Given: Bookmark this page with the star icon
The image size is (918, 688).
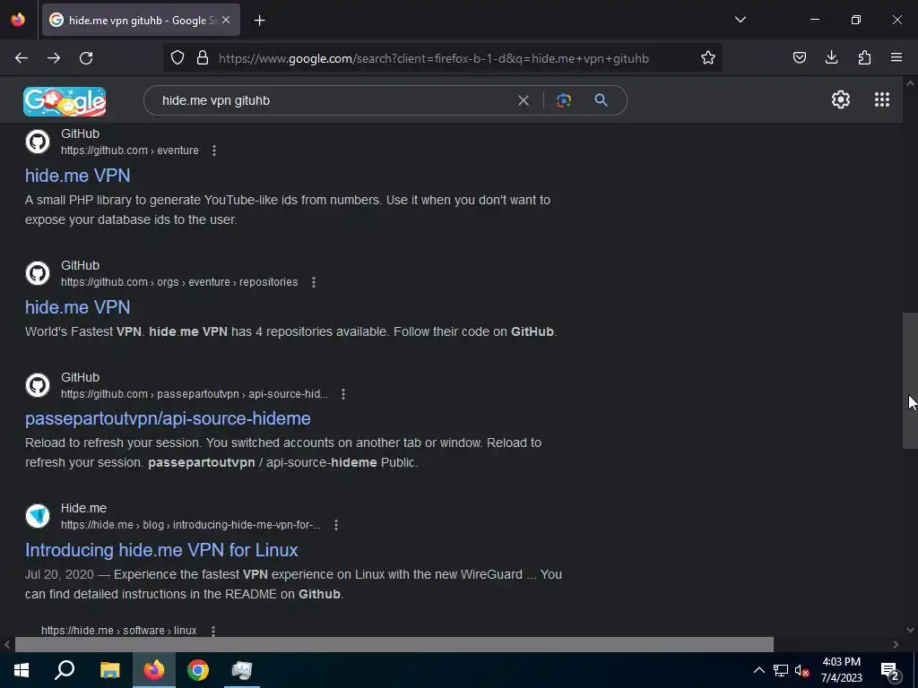Looking at the screenshot, I should click(x=708, y=58).
